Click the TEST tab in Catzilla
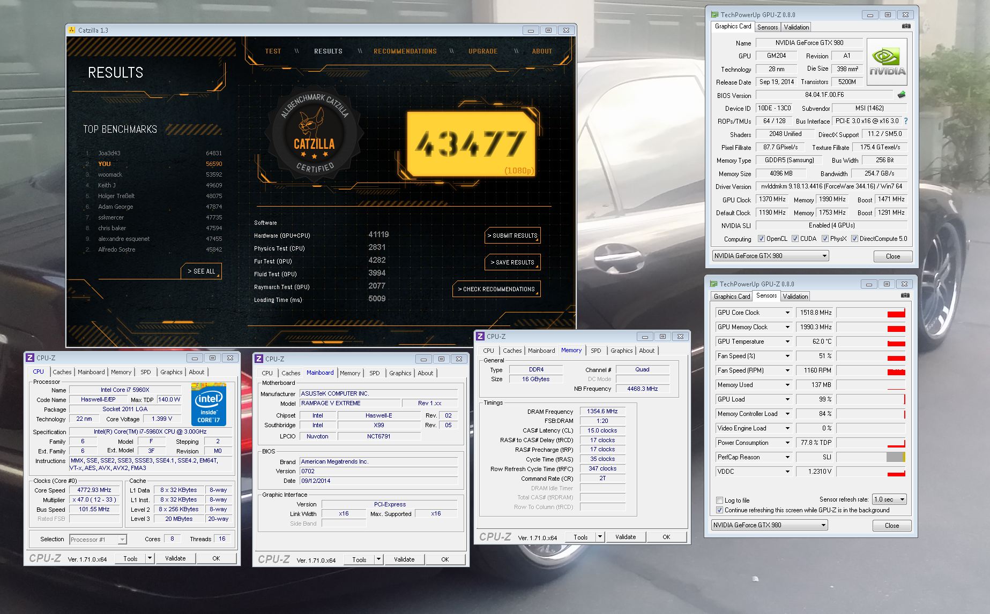990x614 pixels. (x=273, y=51)
